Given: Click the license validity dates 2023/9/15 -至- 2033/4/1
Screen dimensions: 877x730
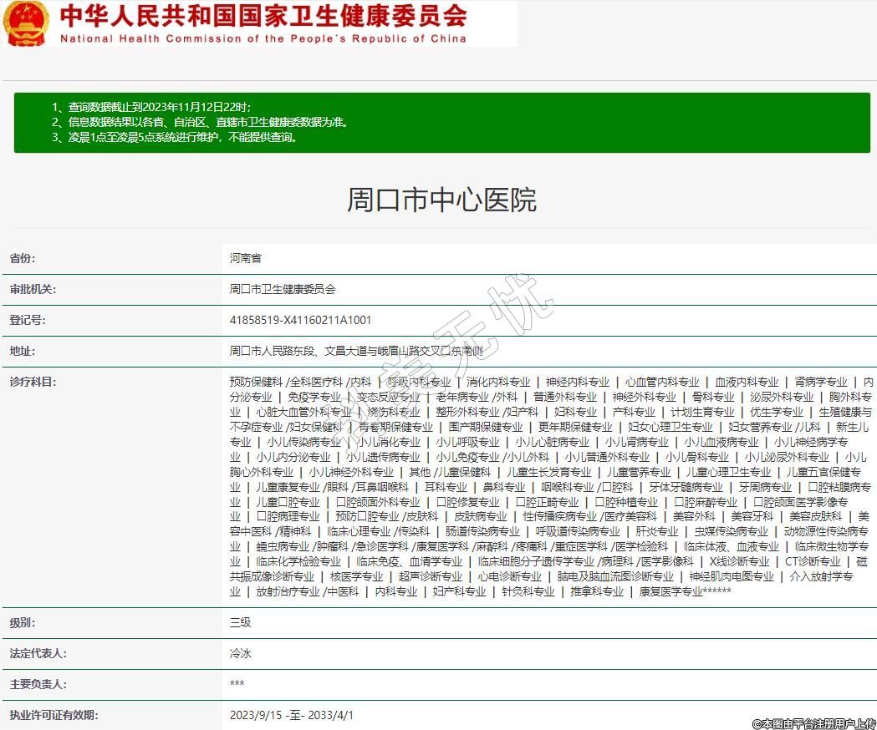Looking at the screenshot, I should tap(292, 715).
